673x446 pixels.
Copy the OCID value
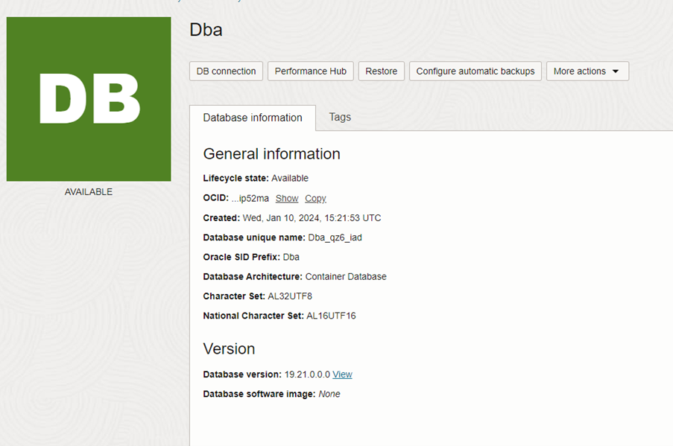315,199
